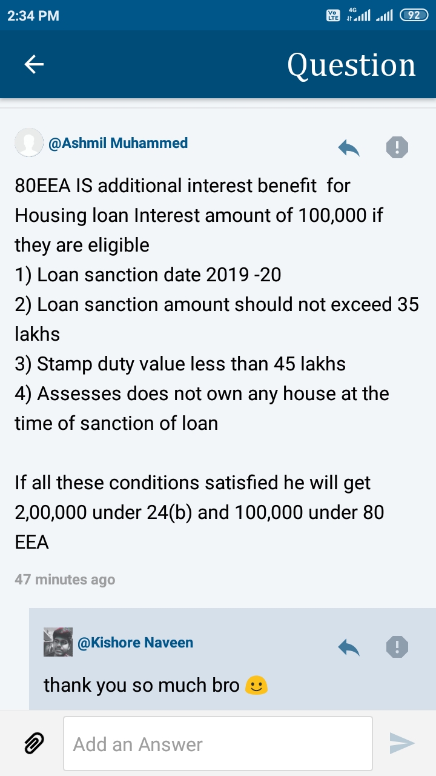Open @Ashmil Muhammed username link
This screenshot has width=436, height=776.
(x=118, y=143)
